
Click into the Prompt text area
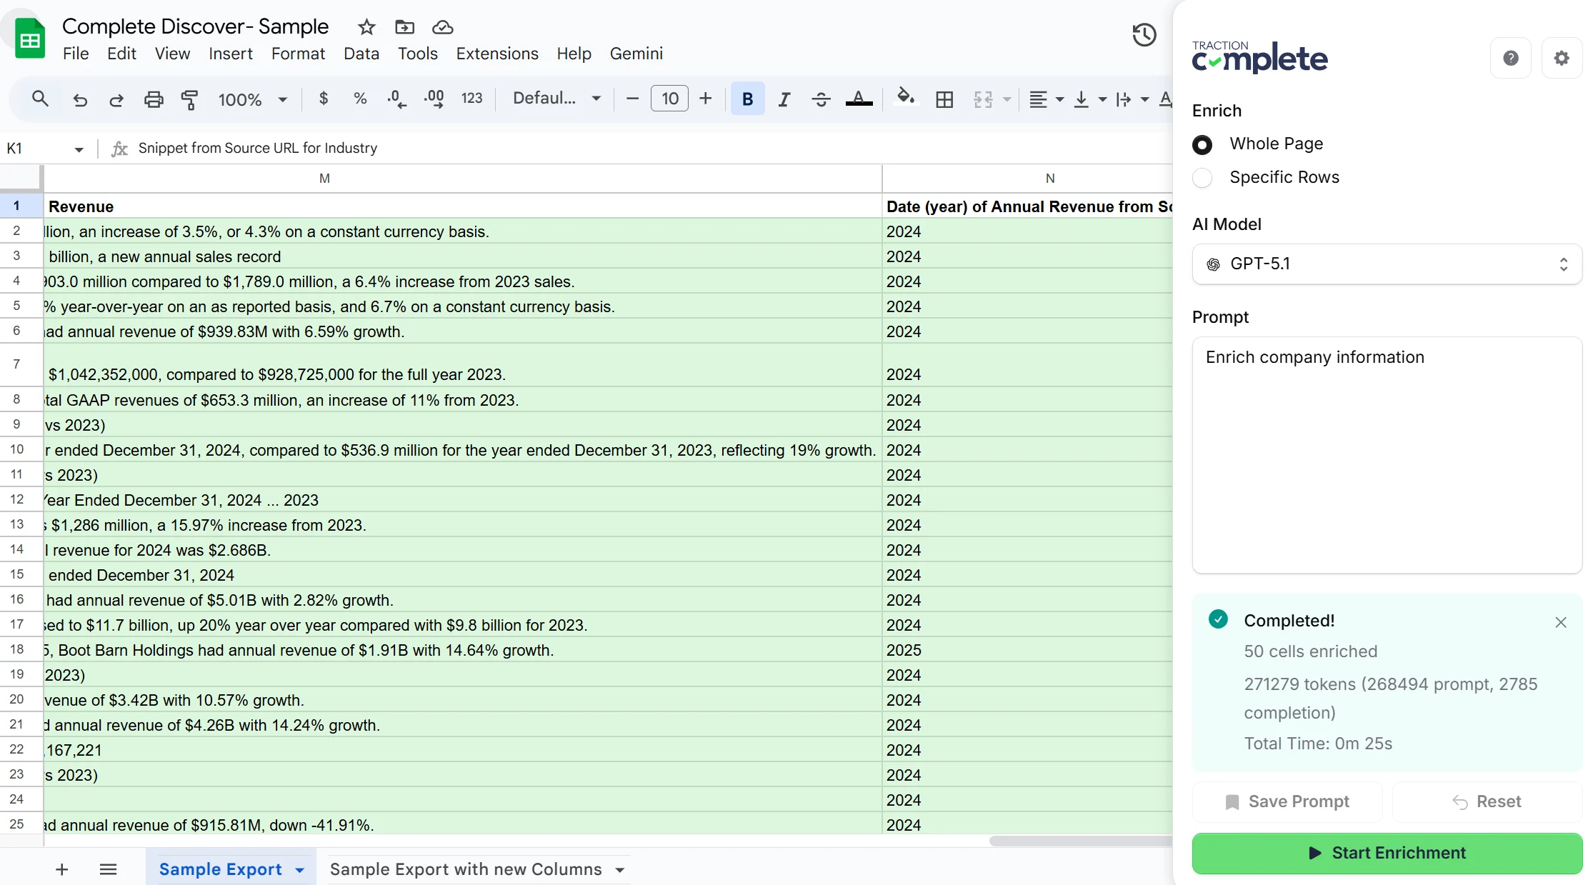click(1387, 457)
